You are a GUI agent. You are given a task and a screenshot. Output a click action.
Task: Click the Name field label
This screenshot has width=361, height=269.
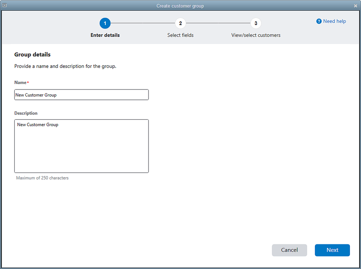coord(20,83)
